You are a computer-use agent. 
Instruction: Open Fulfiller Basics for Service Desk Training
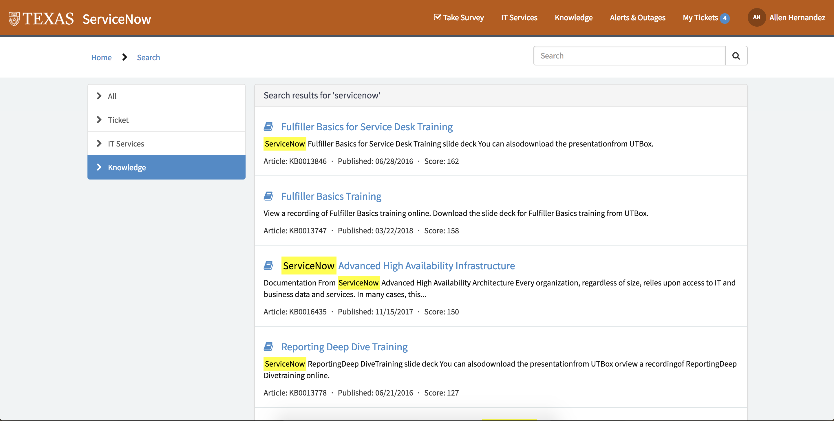point(367,127)
